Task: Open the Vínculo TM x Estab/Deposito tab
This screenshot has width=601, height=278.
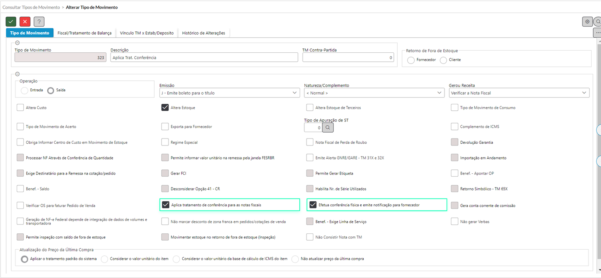Action: pyautogui.click(x=147, y=33)
